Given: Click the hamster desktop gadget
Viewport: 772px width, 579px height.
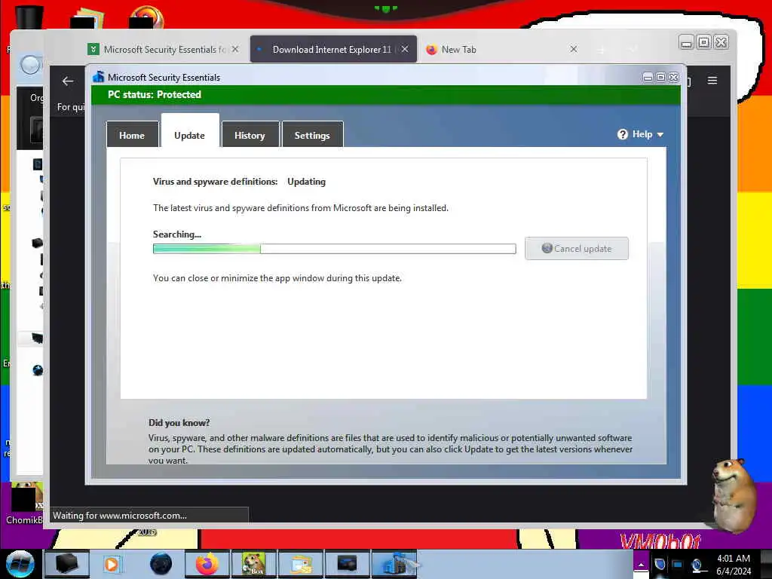Looking at the screenshot, I should tap(734, 496).
